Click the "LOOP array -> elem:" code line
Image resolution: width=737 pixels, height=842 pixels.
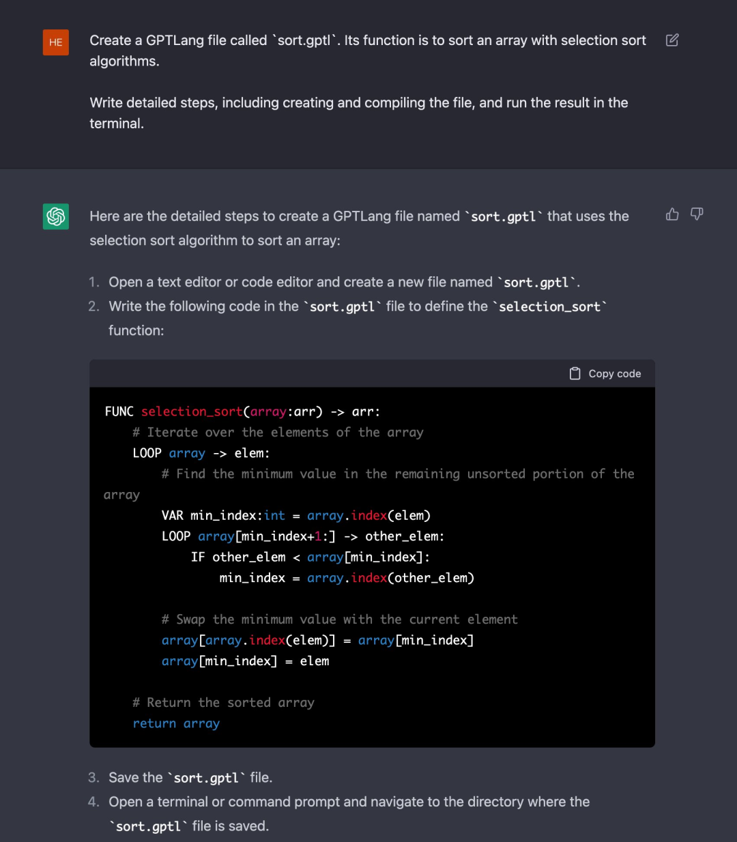(201, 453)
